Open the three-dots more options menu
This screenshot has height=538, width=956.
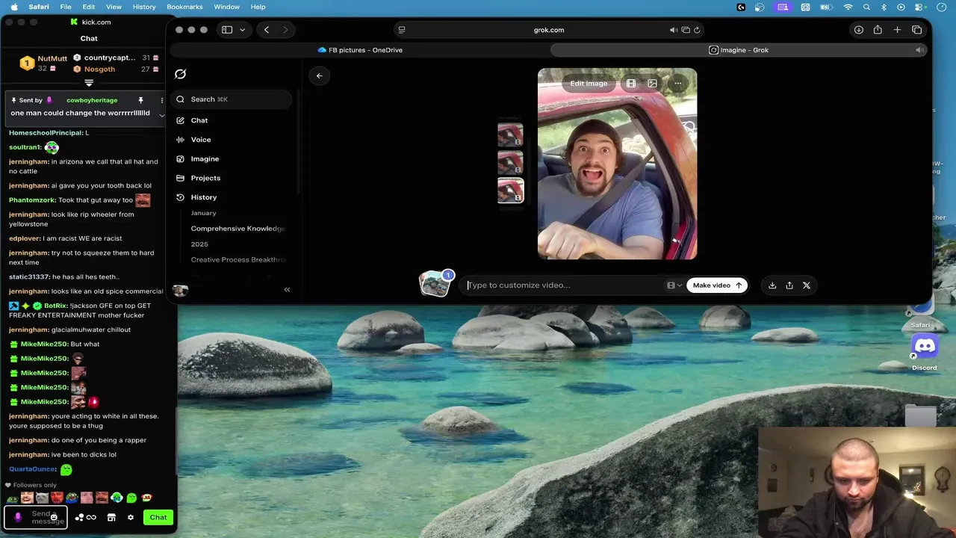coord(678,84)
